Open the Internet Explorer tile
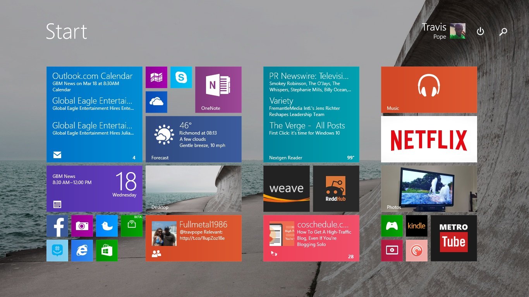 click(x=82, y=251)
